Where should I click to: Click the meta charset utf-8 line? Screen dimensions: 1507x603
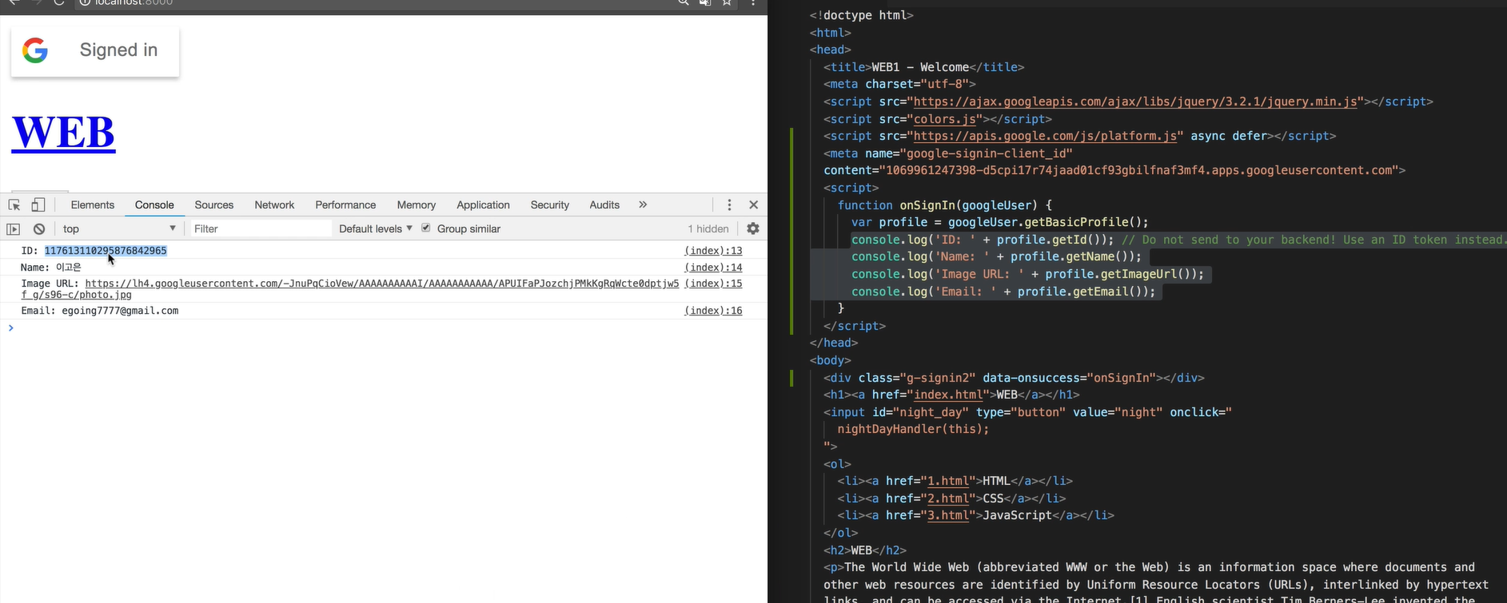(x=899, y=84)
